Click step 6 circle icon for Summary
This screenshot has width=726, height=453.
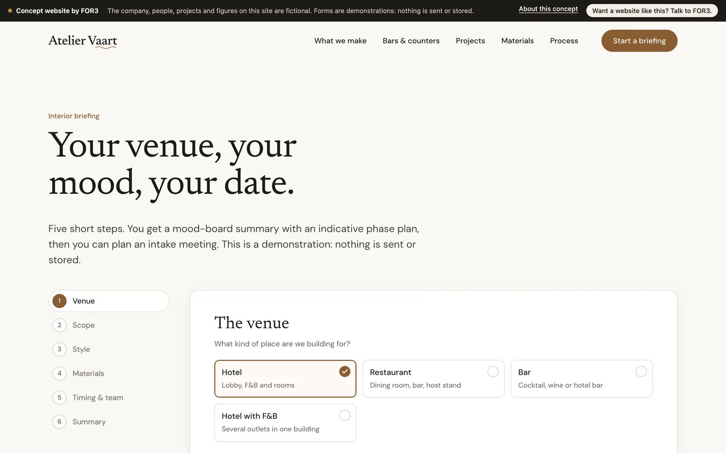click(x=59, y=422)
